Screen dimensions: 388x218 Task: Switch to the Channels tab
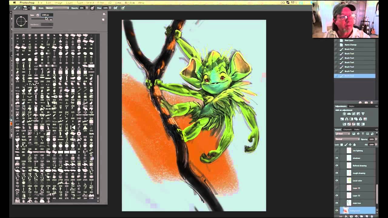(x=347, y=130)
